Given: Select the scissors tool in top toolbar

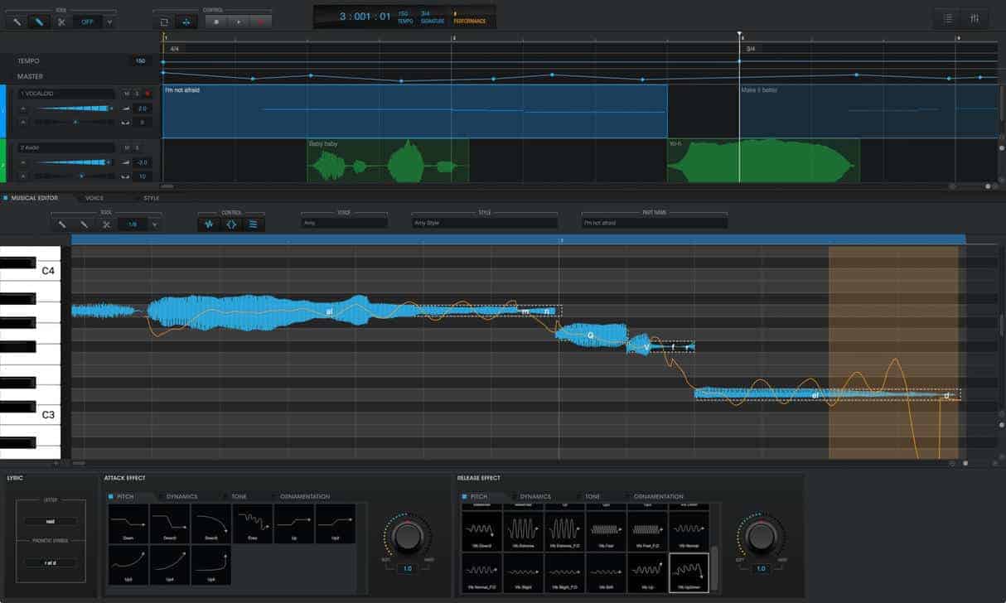Looking at the screenshot, I should pos(61,22).
